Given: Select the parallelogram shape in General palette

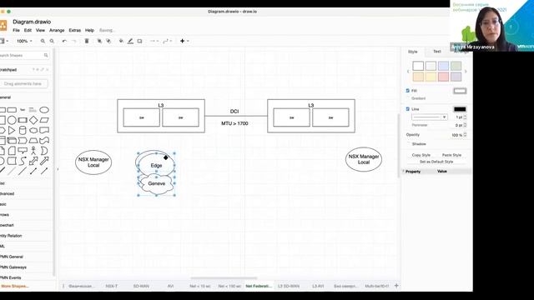Looking at the screenshot, I should click(x=44, y=120).
